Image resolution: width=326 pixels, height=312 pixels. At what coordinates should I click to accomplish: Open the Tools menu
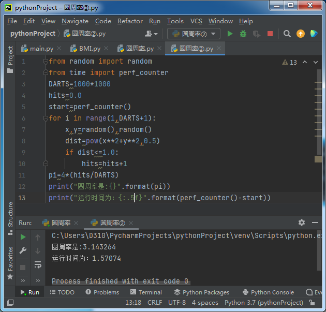[x=175, y=21]
